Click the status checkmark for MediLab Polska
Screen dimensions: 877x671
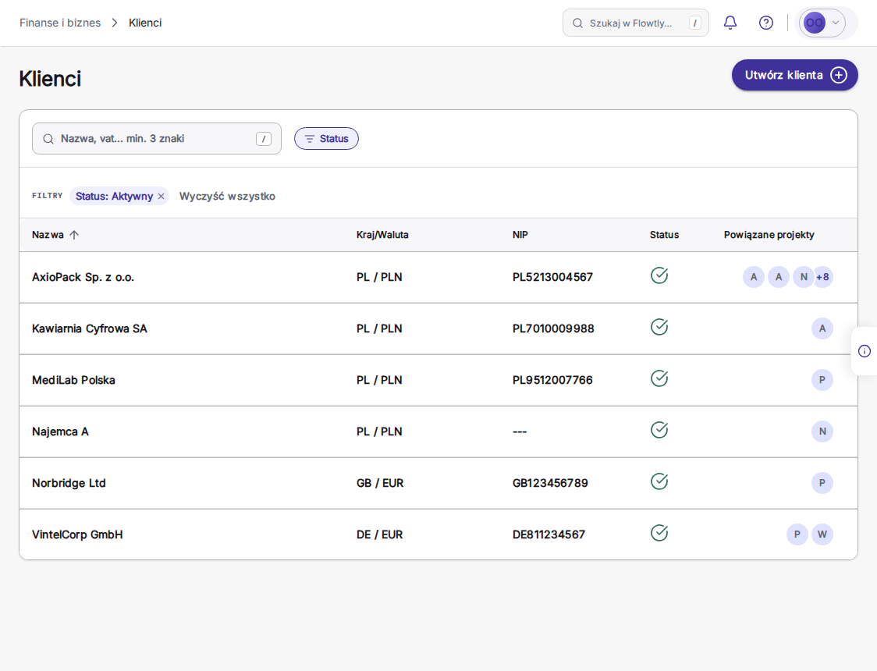click(659, 378)
